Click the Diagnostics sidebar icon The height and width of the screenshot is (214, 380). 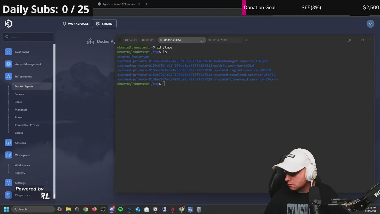[x=8, y=195]
